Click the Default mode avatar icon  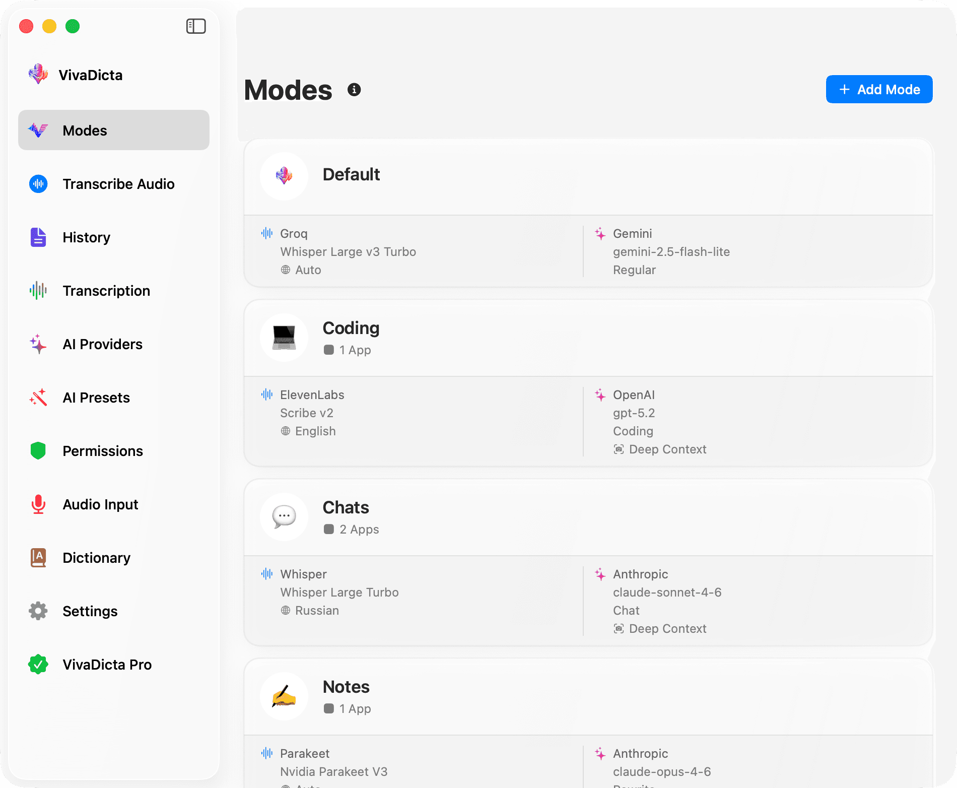coord(284,176)
